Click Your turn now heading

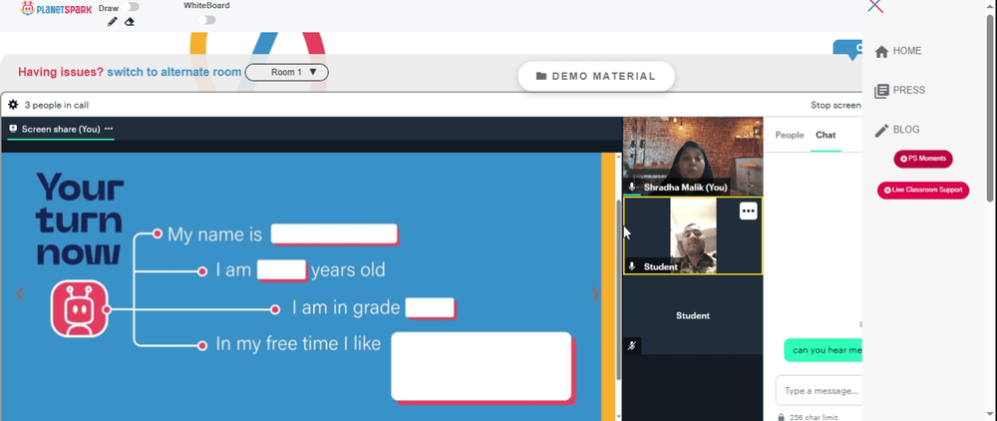pos(80,218)
